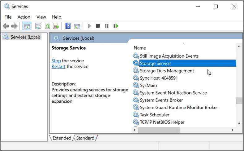244x151 pixels.
Task: Click gear icon beside Task Scheduler
Action: tap(136, 114)
